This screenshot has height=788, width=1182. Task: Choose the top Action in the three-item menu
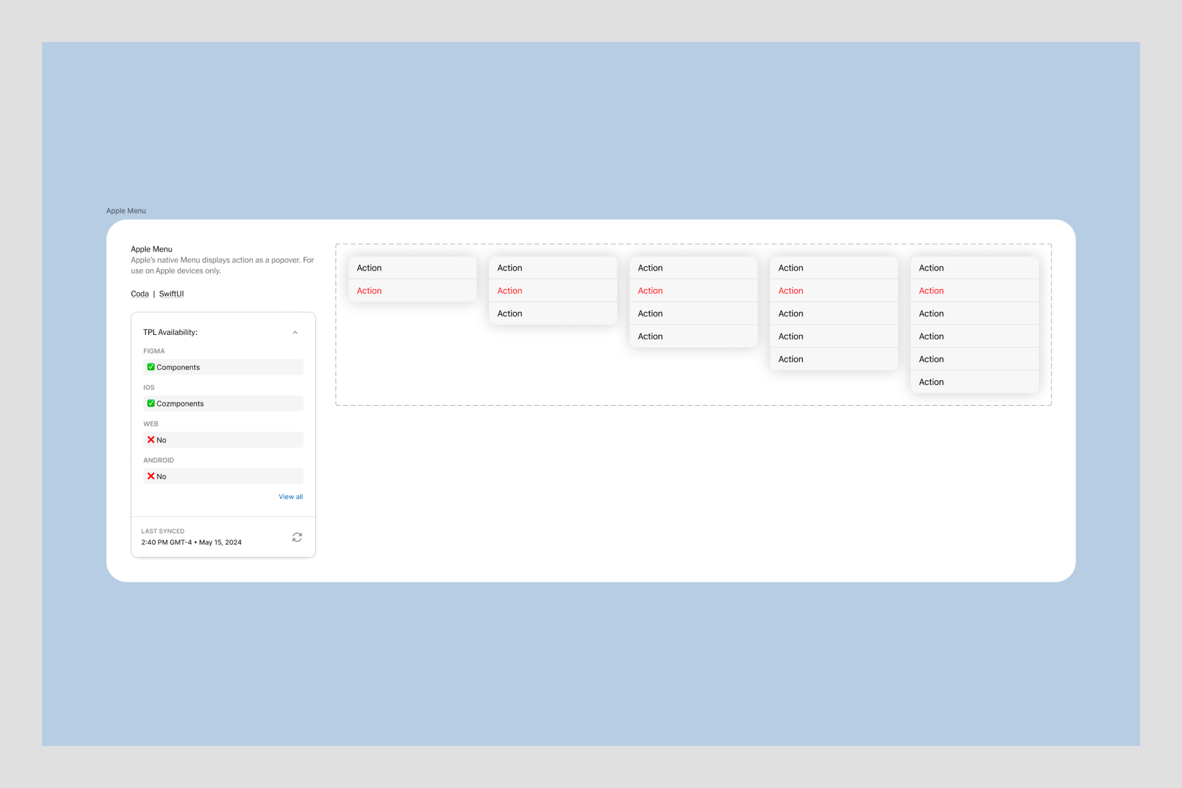click(553, 268)
